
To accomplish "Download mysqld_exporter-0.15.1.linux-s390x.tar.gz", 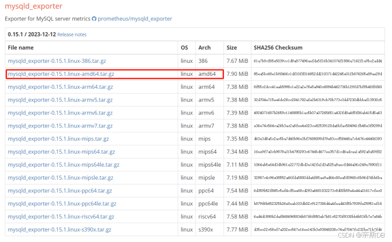I will 59,230.
